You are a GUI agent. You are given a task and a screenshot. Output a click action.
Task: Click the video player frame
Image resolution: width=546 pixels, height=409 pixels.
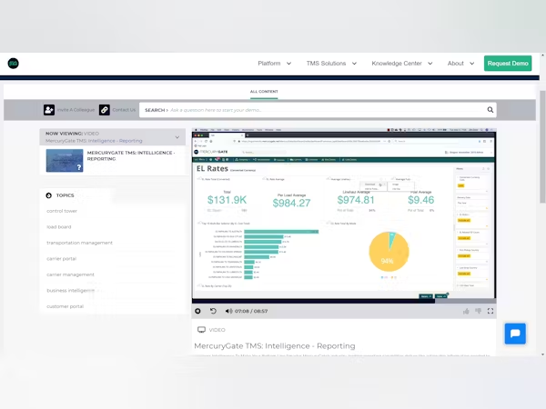(x=344, y=214)
